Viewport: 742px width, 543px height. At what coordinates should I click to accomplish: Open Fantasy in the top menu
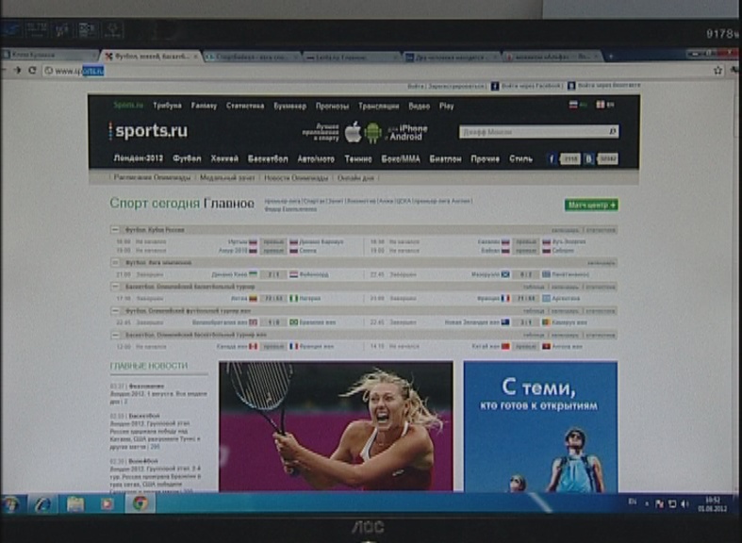[204, 106]
